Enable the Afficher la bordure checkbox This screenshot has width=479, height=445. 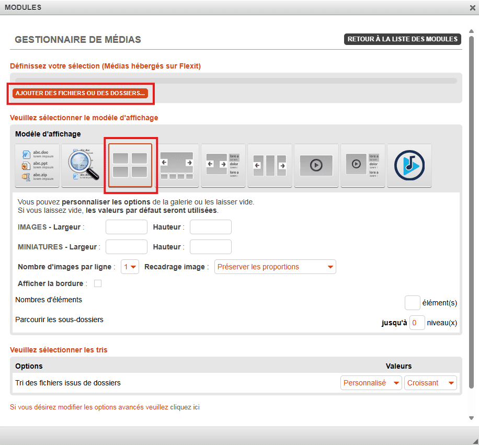97,284
